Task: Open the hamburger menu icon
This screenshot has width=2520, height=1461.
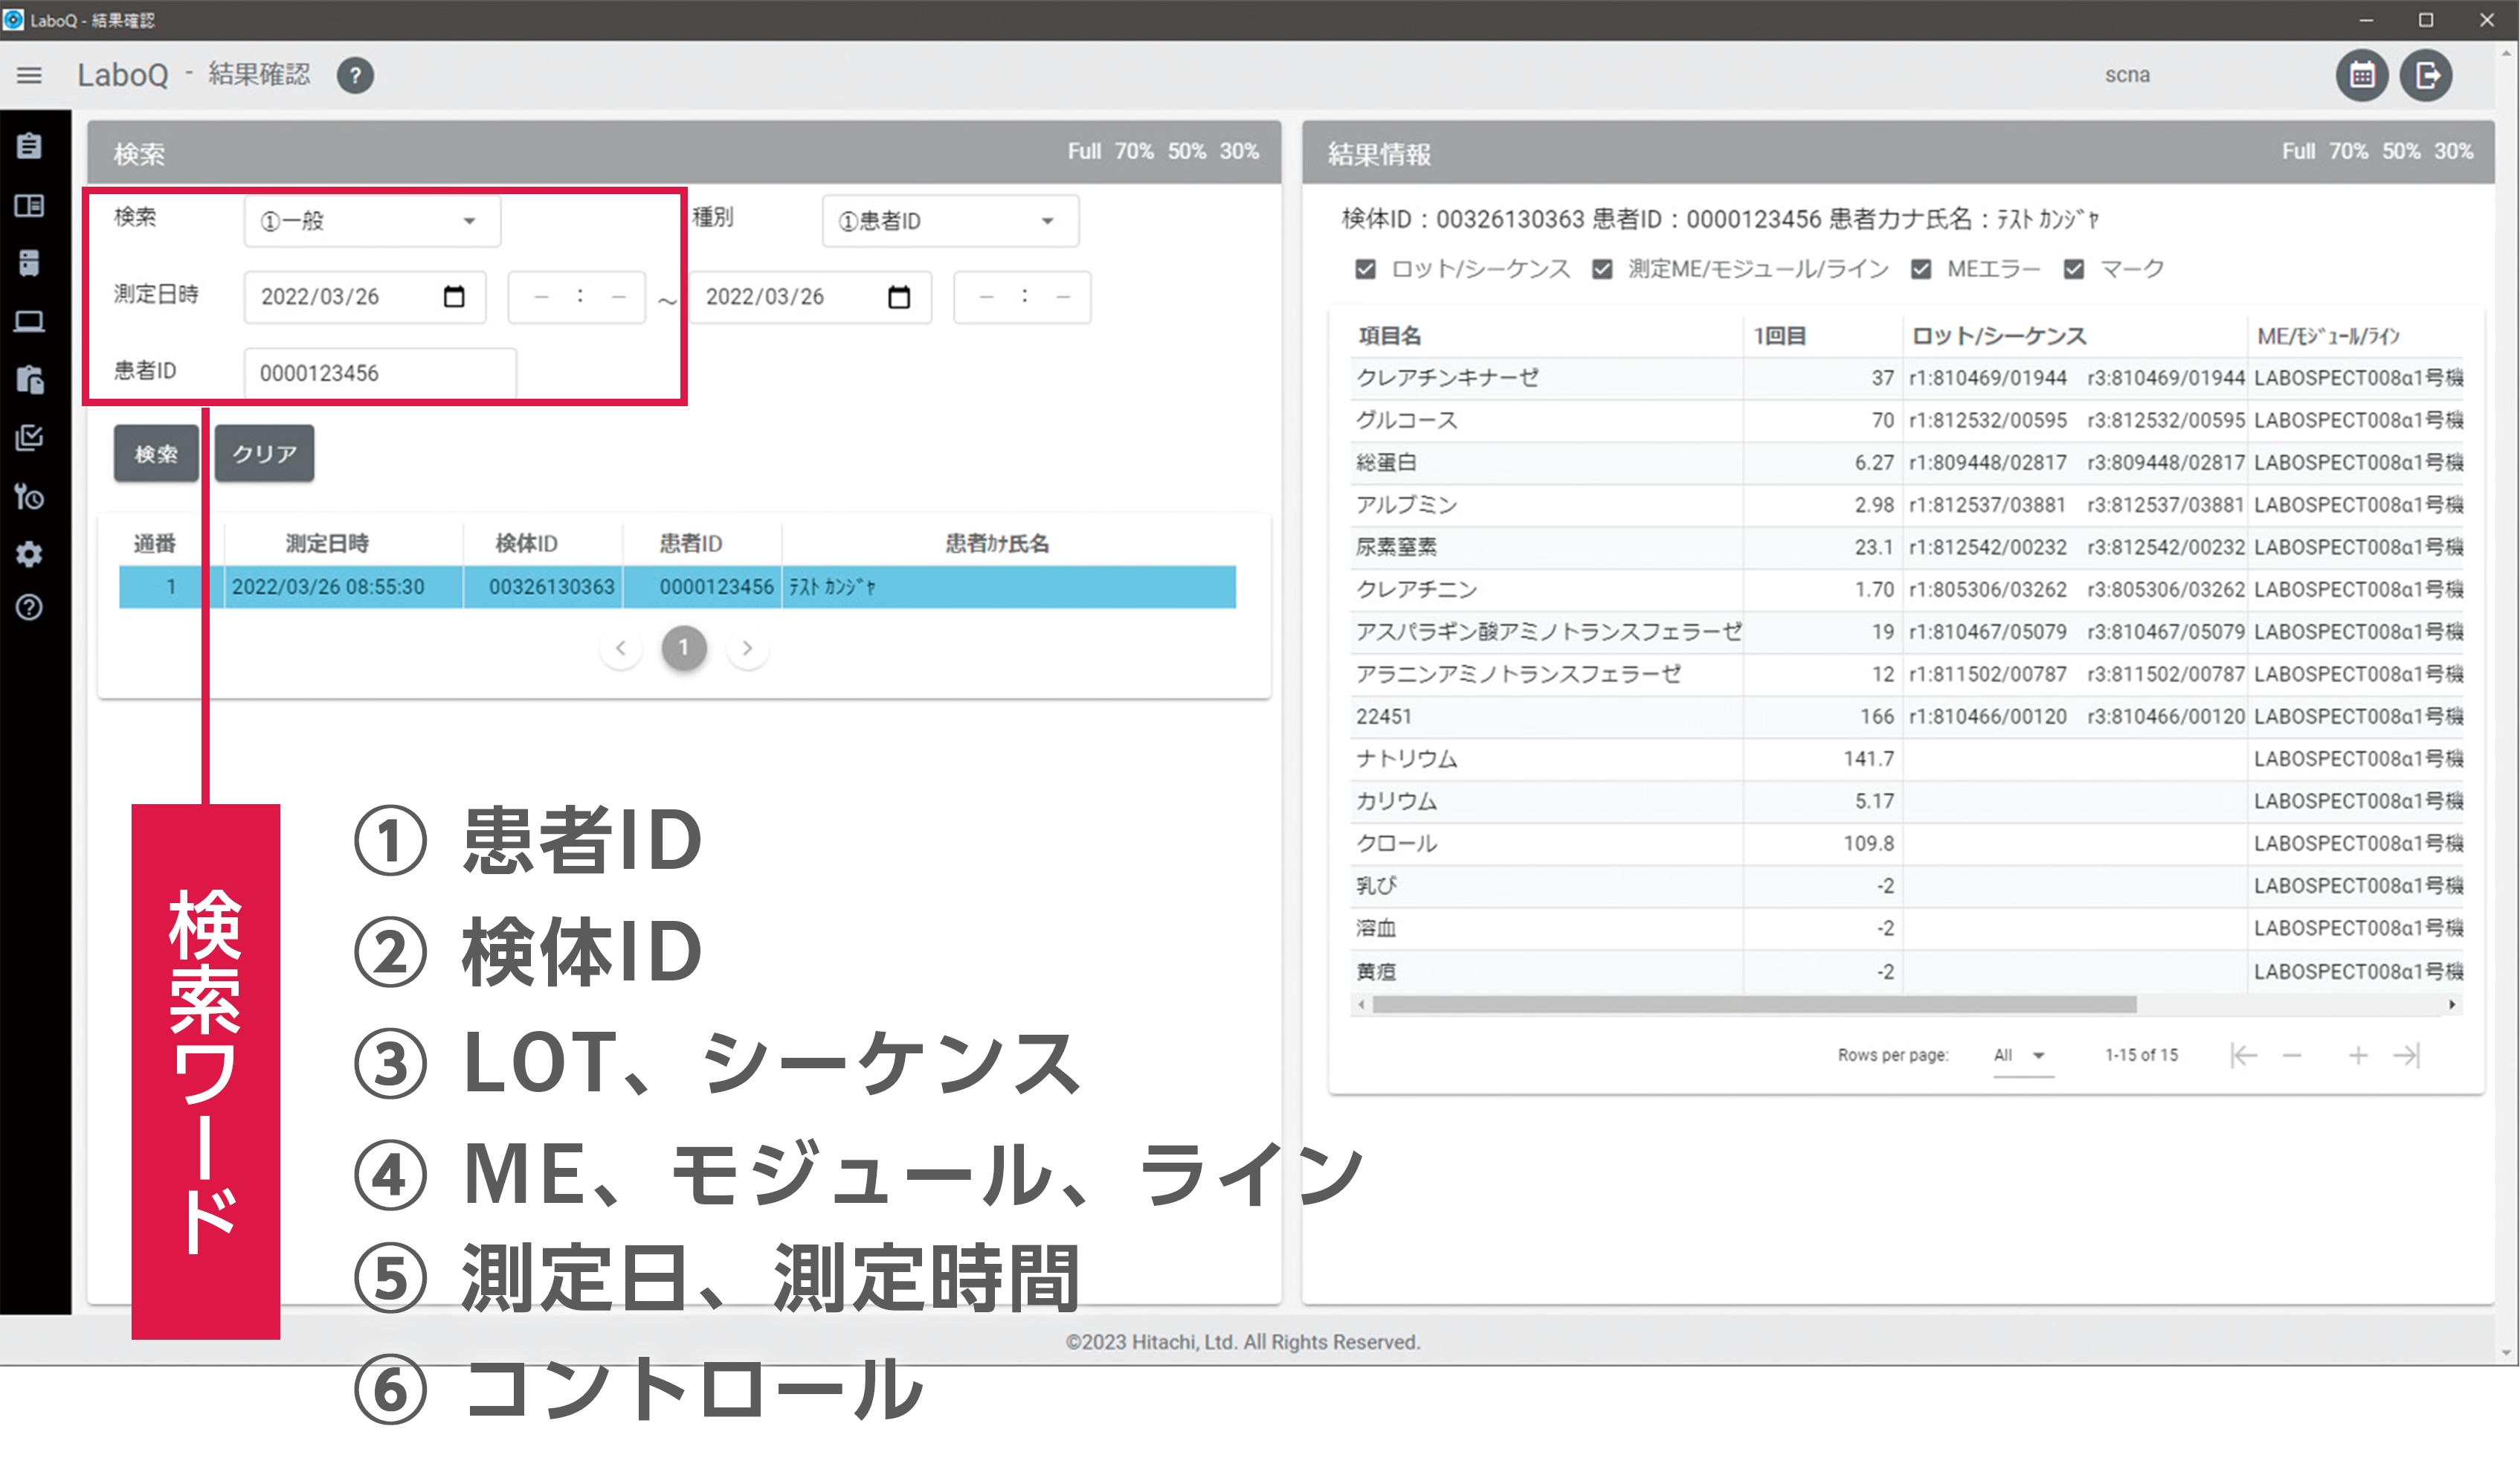Action: click(x=29, y=75)
